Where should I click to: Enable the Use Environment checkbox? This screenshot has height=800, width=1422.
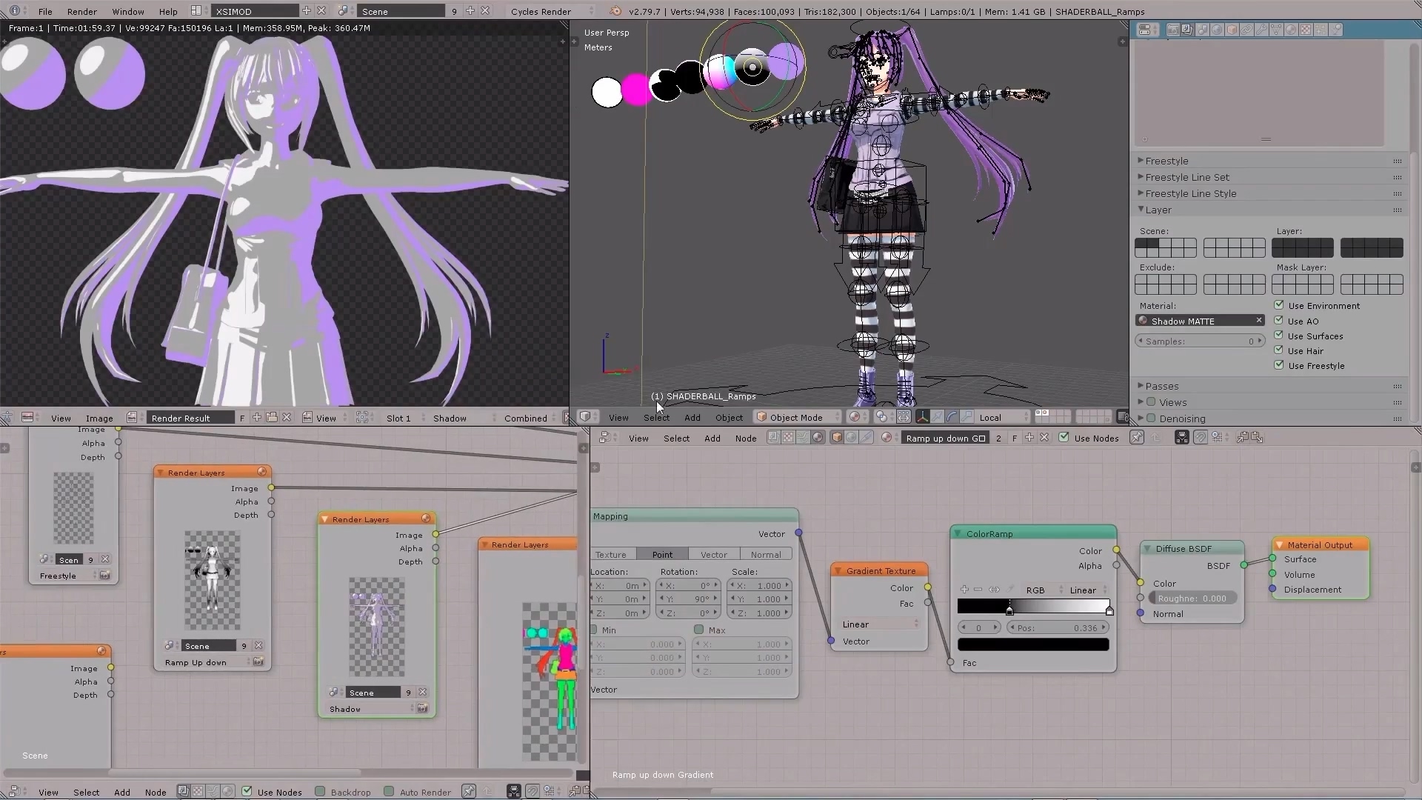click(1279, 304)
